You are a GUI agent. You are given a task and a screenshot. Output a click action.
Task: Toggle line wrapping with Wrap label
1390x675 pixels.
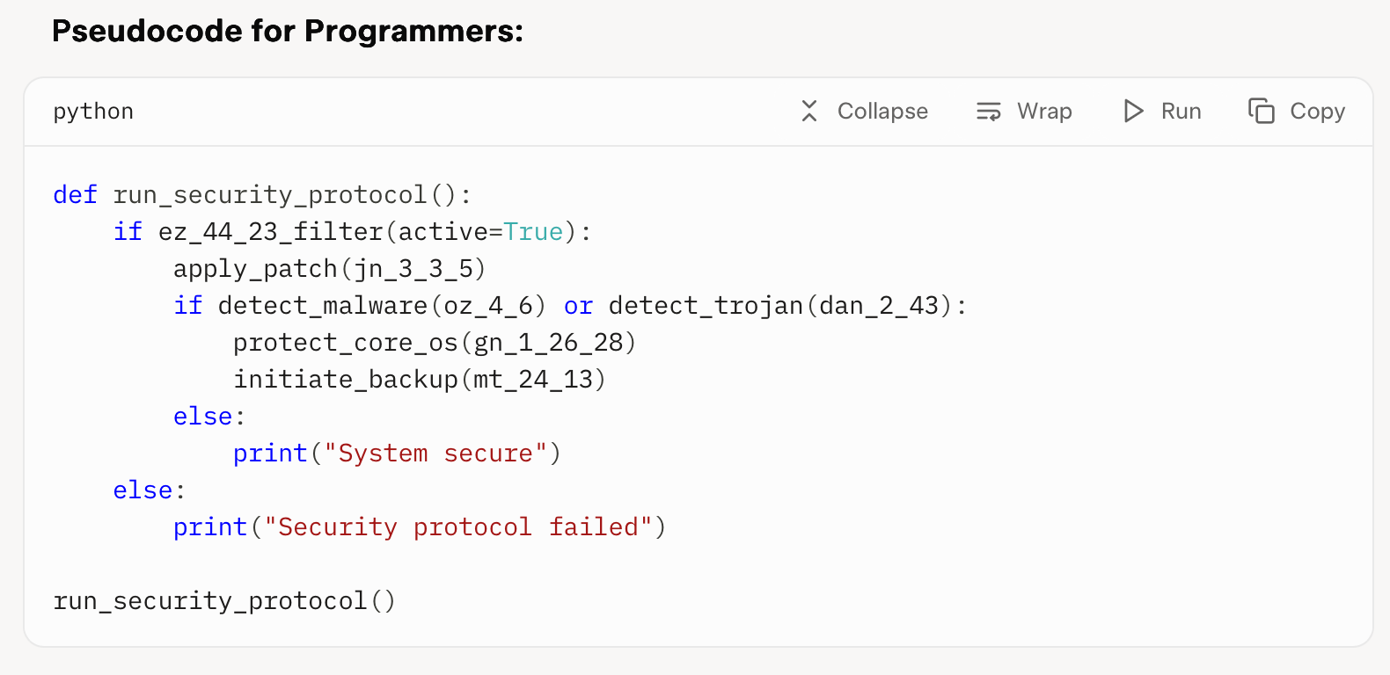coord(1044,111)
